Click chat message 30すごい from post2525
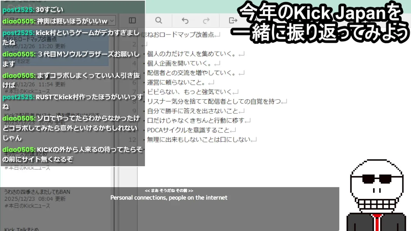The height and width of the screenshot is (231, 411). (33, 10)
